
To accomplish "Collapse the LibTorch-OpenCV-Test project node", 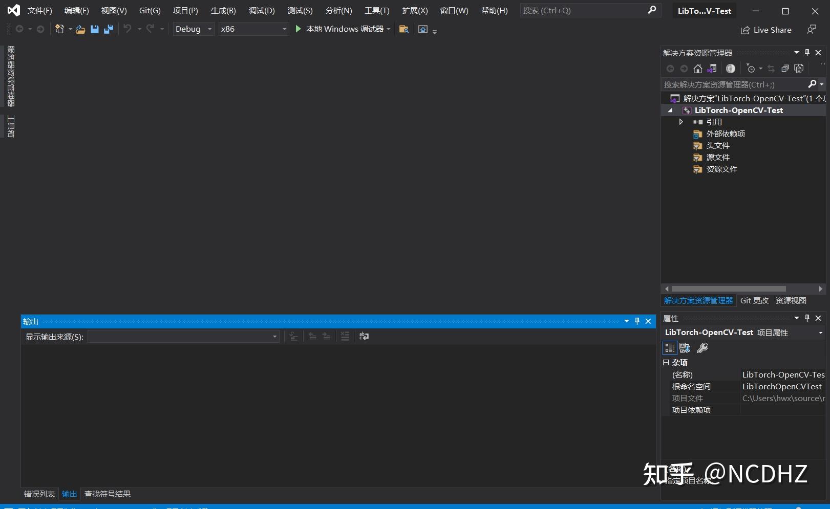I will [670, 110].
